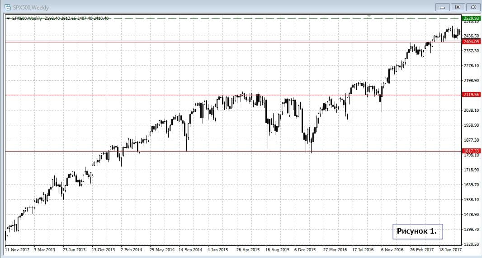Screen dimensions: 482x258
Task: Click the SPX500,Weekly title bar text
Action: click(x=31, y=8)
